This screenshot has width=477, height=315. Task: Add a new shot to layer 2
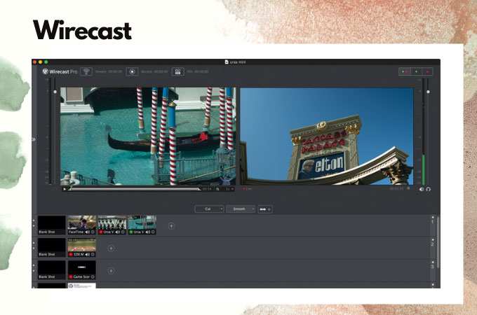pos(111,248)
